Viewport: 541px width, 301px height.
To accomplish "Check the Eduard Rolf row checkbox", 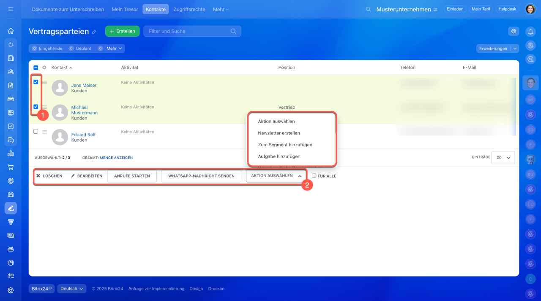I will 36,132.
